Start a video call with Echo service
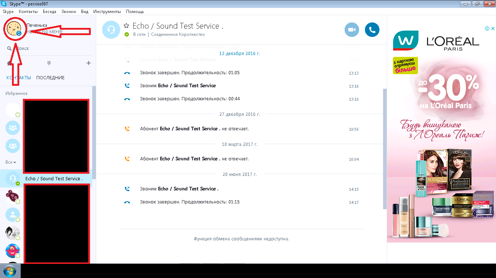The image size is (496, 278). pos(351,30)
